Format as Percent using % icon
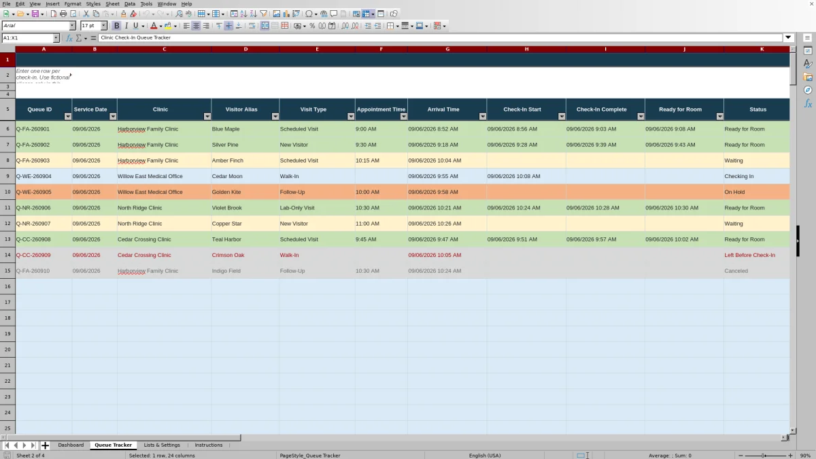 pyautogui.click(x=312, y=26)
